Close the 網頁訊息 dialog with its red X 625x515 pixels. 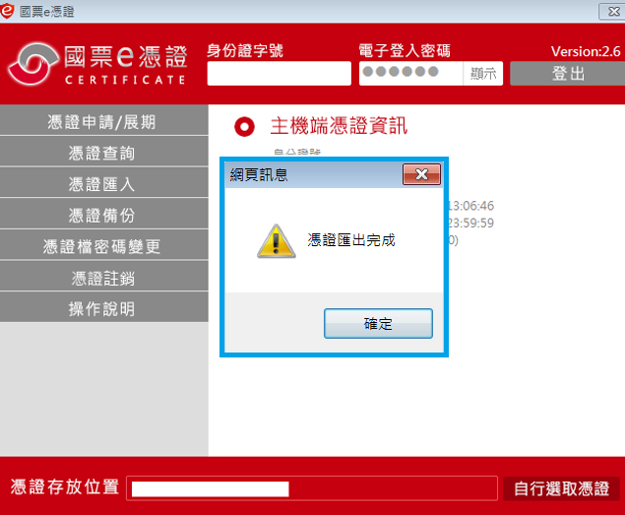tap(421, 174)
